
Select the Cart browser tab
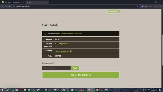coord(37,2)
